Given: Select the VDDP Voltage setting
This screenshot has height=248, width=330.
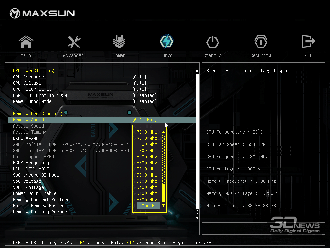Looking at the screenshot, I should [x=28, y=187].
